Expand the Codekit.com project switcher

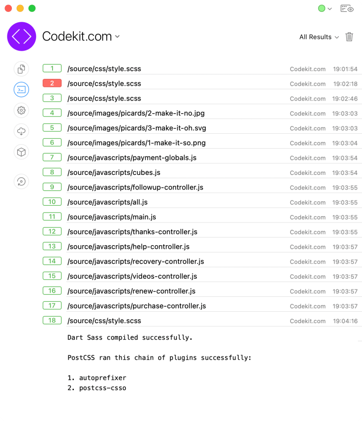(x=81, y=37)
